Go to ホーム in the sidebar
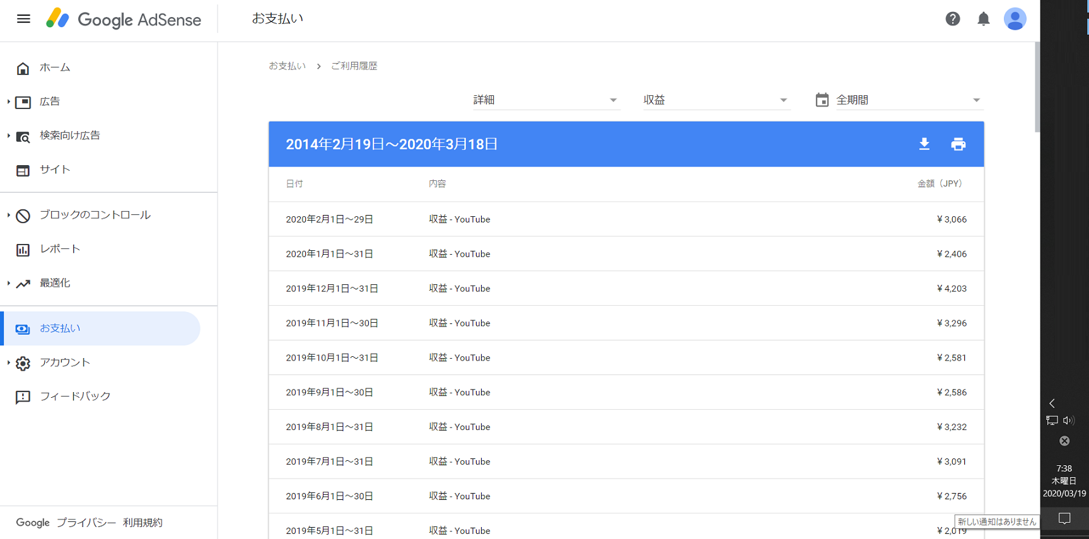The image size is (1089, 539). pyautogui.click(x=55, y=67)
